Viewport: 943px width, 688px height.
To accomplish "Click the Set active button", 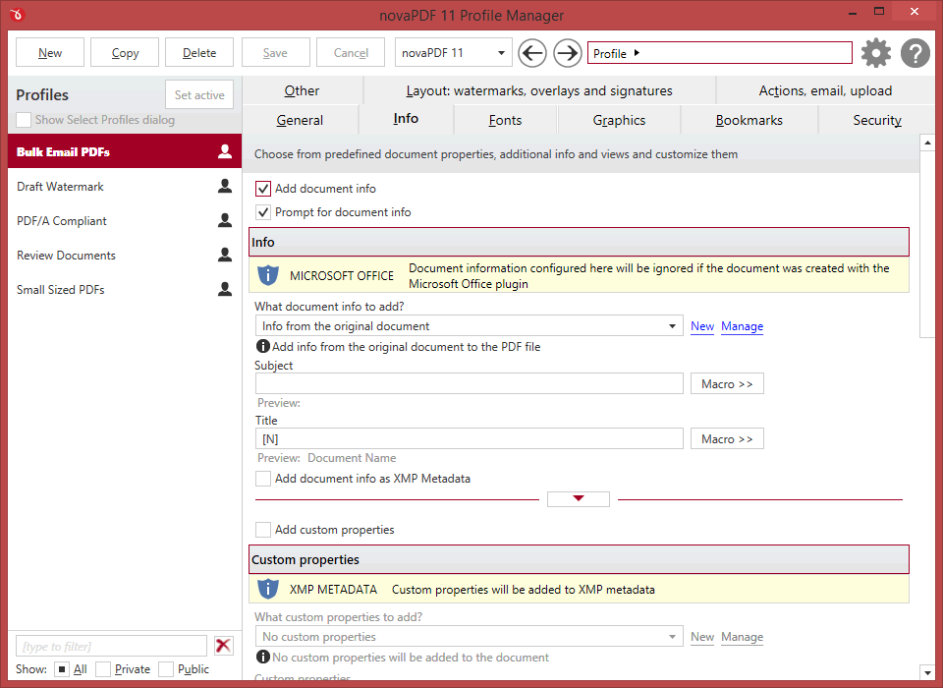I will pos(199,94).
